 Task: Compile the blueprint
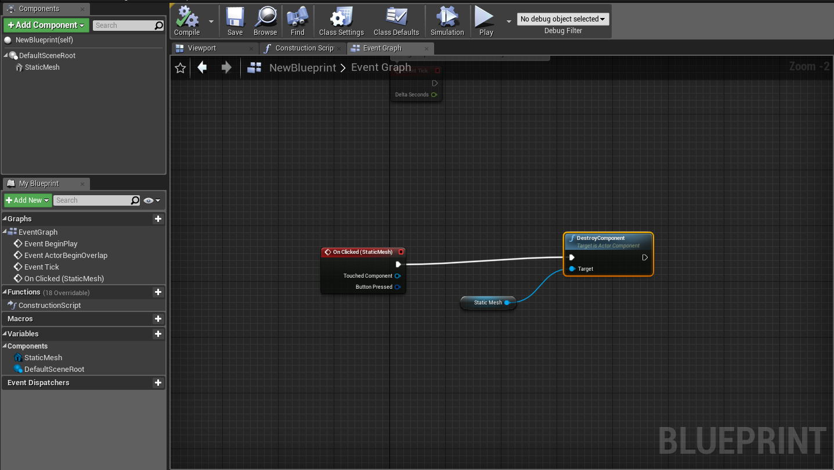187,21
